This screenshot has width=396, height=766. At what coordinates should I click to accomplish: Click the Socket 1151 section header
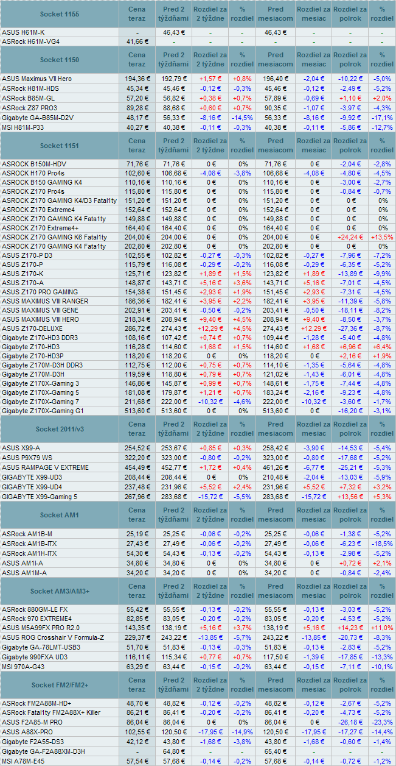tap(59, 146)
